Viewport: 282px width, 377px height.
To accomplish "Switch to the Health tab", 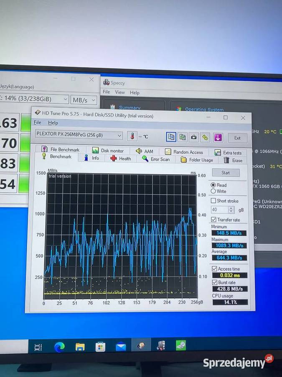I will [x=120, y=159].
